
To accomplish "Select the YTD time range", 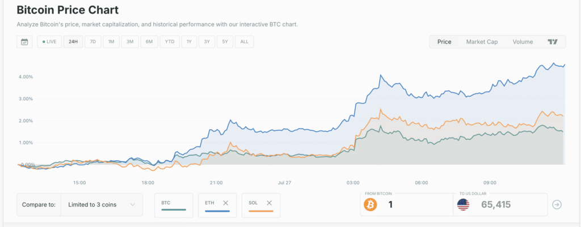I will pos(169,42).
